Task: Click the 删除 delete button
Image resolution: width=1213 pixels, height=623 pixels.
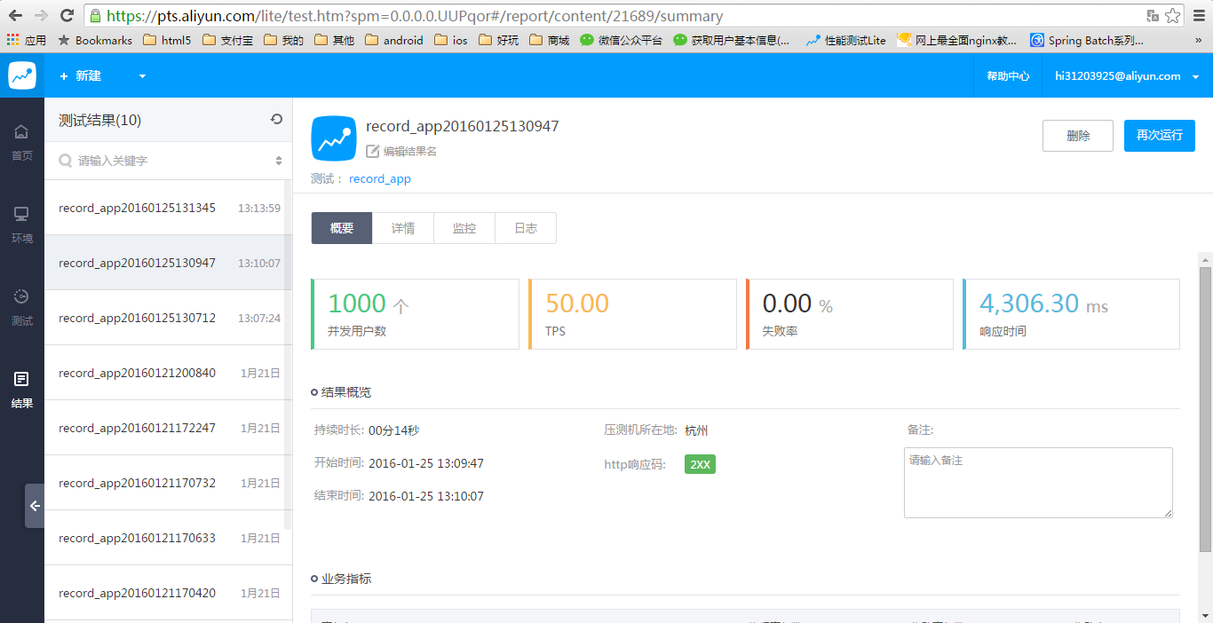Action: point(1078,136)
